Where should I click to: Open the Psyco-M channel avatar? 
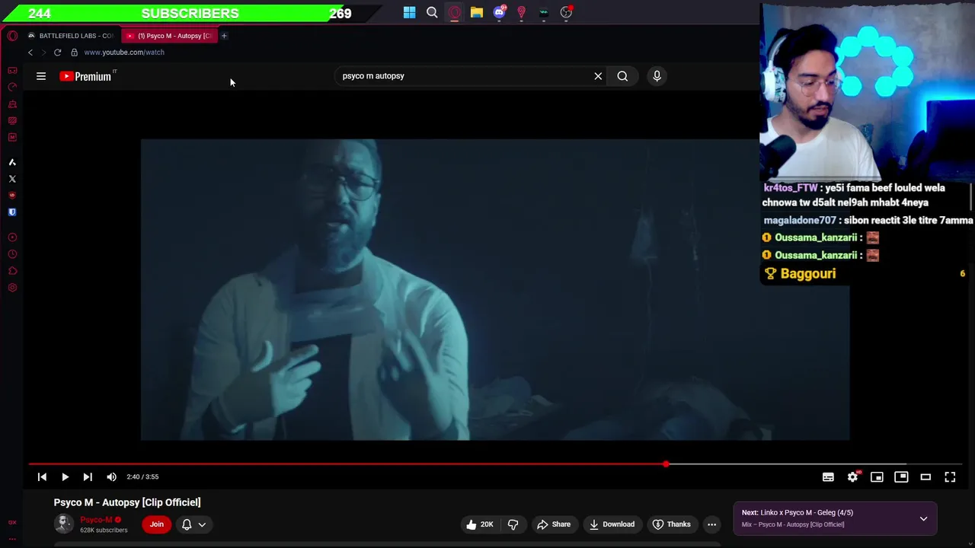pyautogui.click(x=64, y=524)
